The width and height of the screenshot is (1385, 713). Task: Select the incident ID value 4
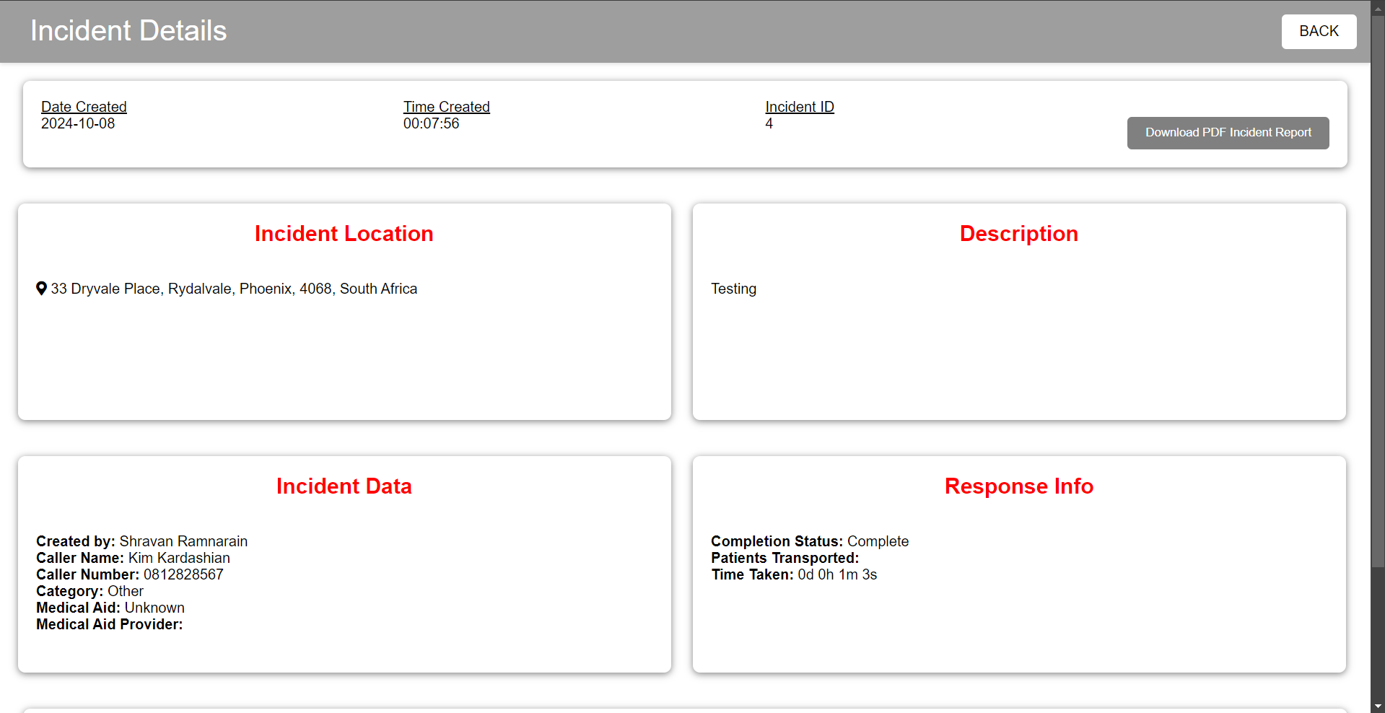click(x=769, y=123)
